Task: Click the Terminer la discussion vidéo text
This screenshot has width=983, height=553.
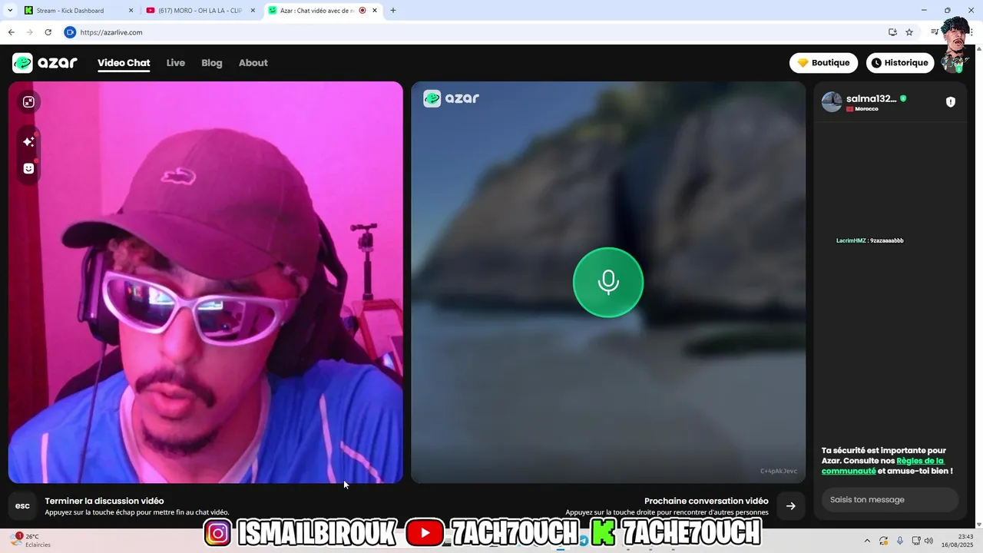Action: pos(104,501)
